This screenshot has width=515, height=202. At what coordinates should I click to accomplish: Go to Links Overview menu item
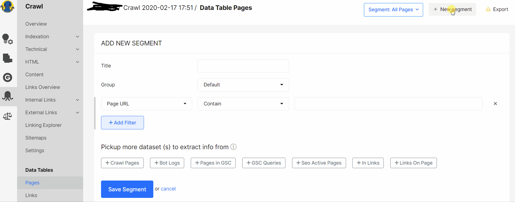[43, 87]
